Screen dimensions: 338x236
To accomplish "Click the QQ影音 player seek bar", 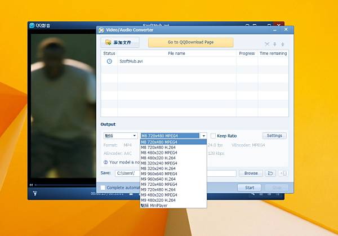I will 65,185.
